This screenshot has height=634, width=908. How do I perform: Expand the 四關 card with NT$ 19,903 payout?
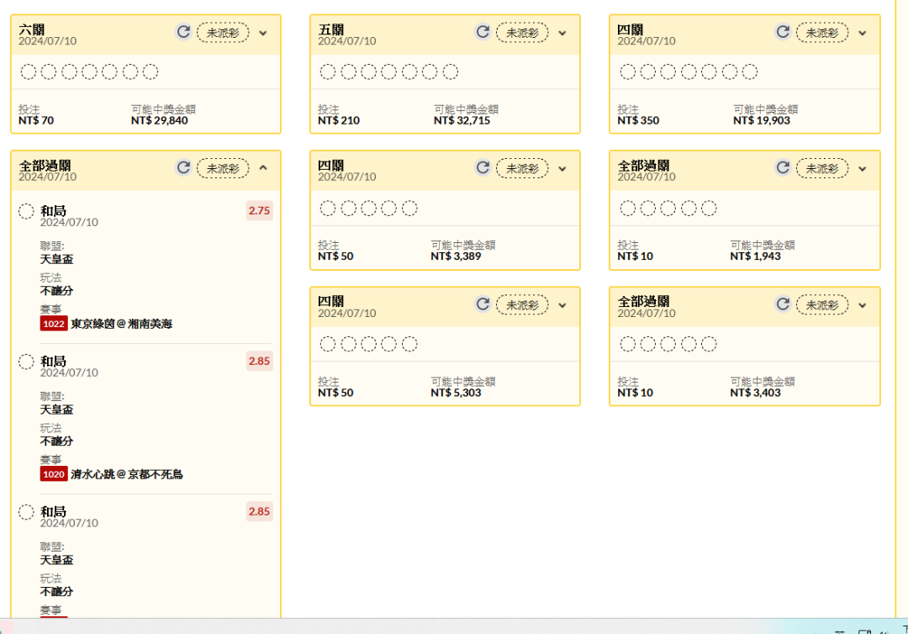[x=863, y=33]
